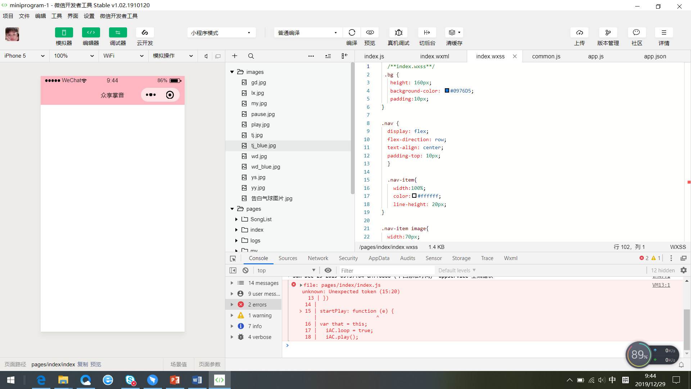Start real device debugging
The image size is (691, 389).
[x=398, y=33]
